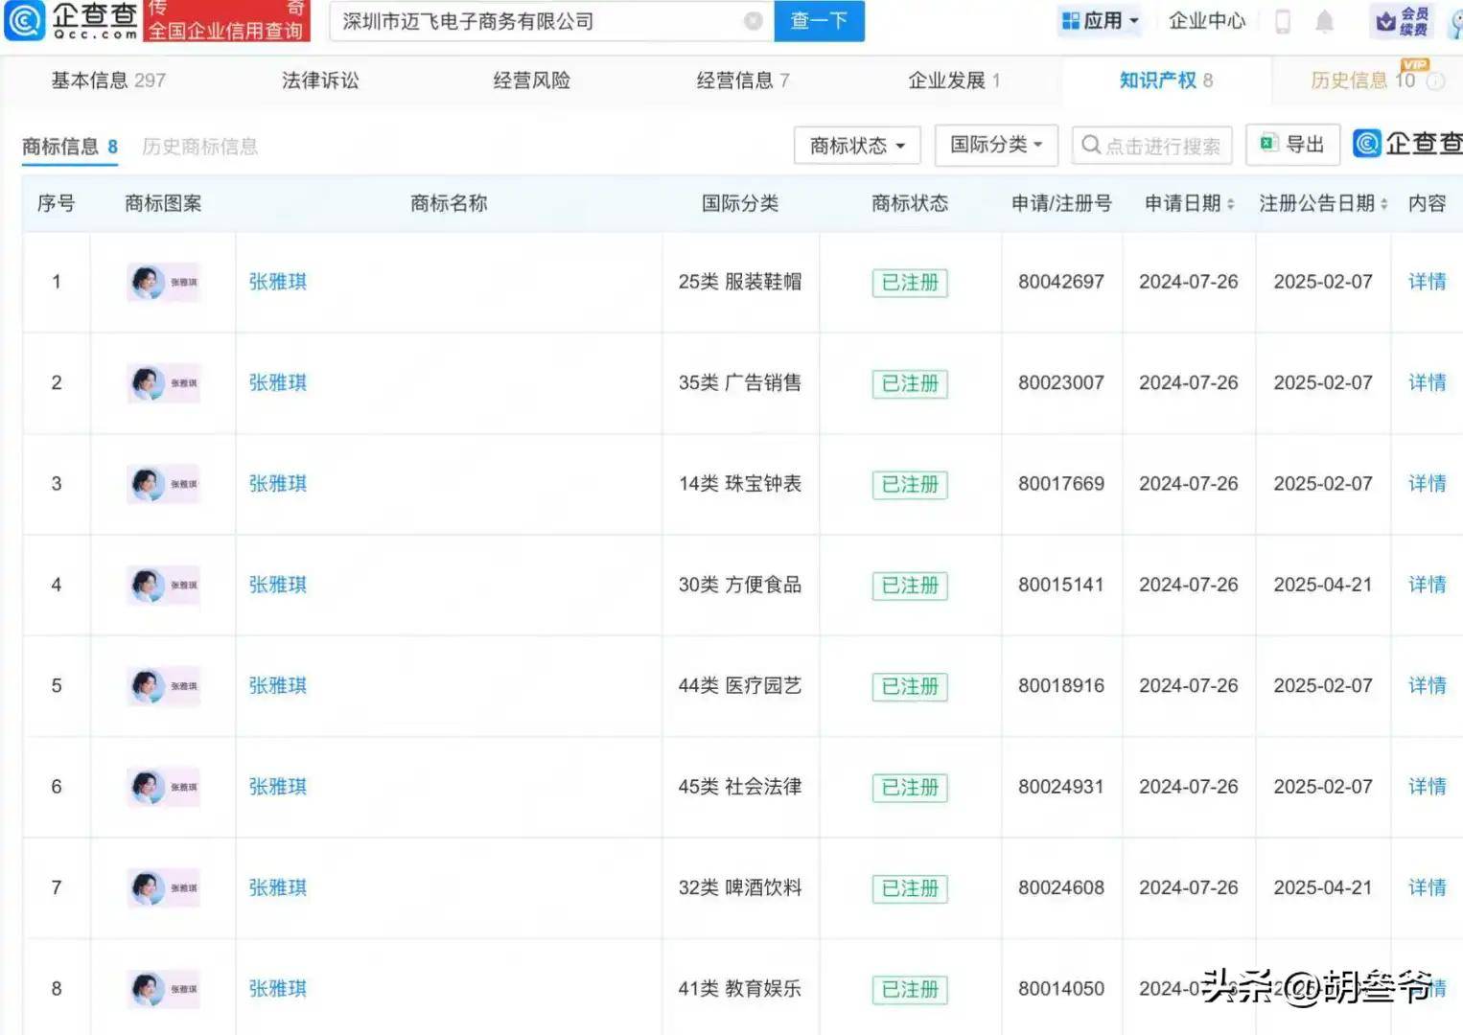Click the Qcc.com logo icon
The image size is (1463, 1035).
[24, 20]
